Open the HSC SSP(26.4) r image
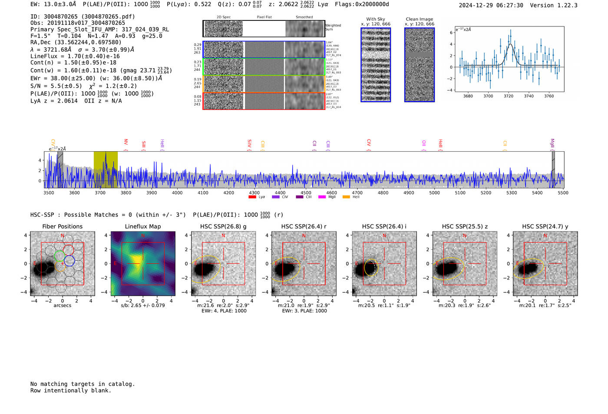Image resolution: width=608 pixels, height=414 pixels. pos(304,264)
